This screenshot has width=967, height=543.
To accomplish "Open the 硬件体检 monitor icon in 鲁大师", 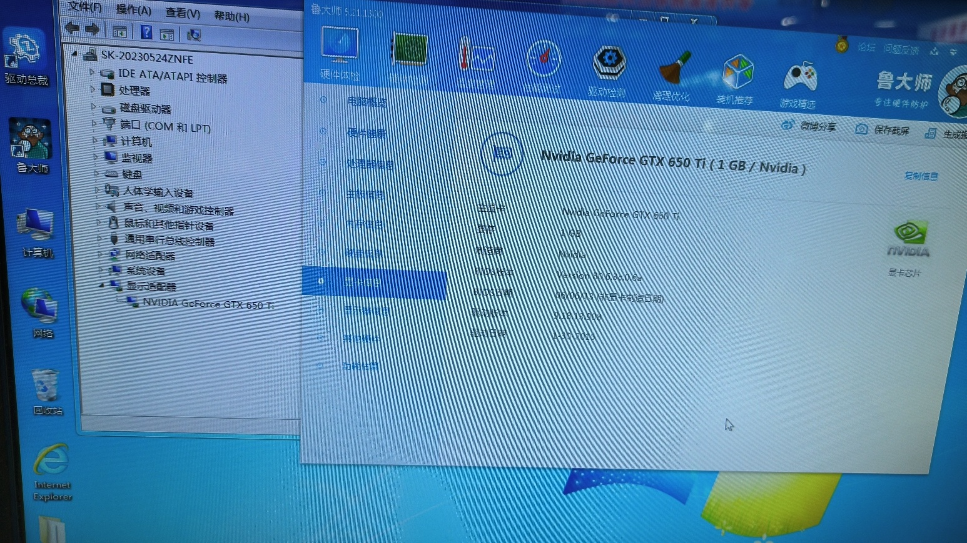I will [x=340, y=45].
